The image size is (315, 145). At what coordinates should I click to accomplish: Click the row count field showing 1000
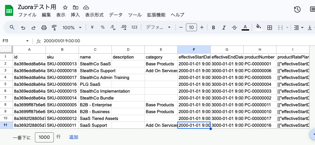click(44, 137)
